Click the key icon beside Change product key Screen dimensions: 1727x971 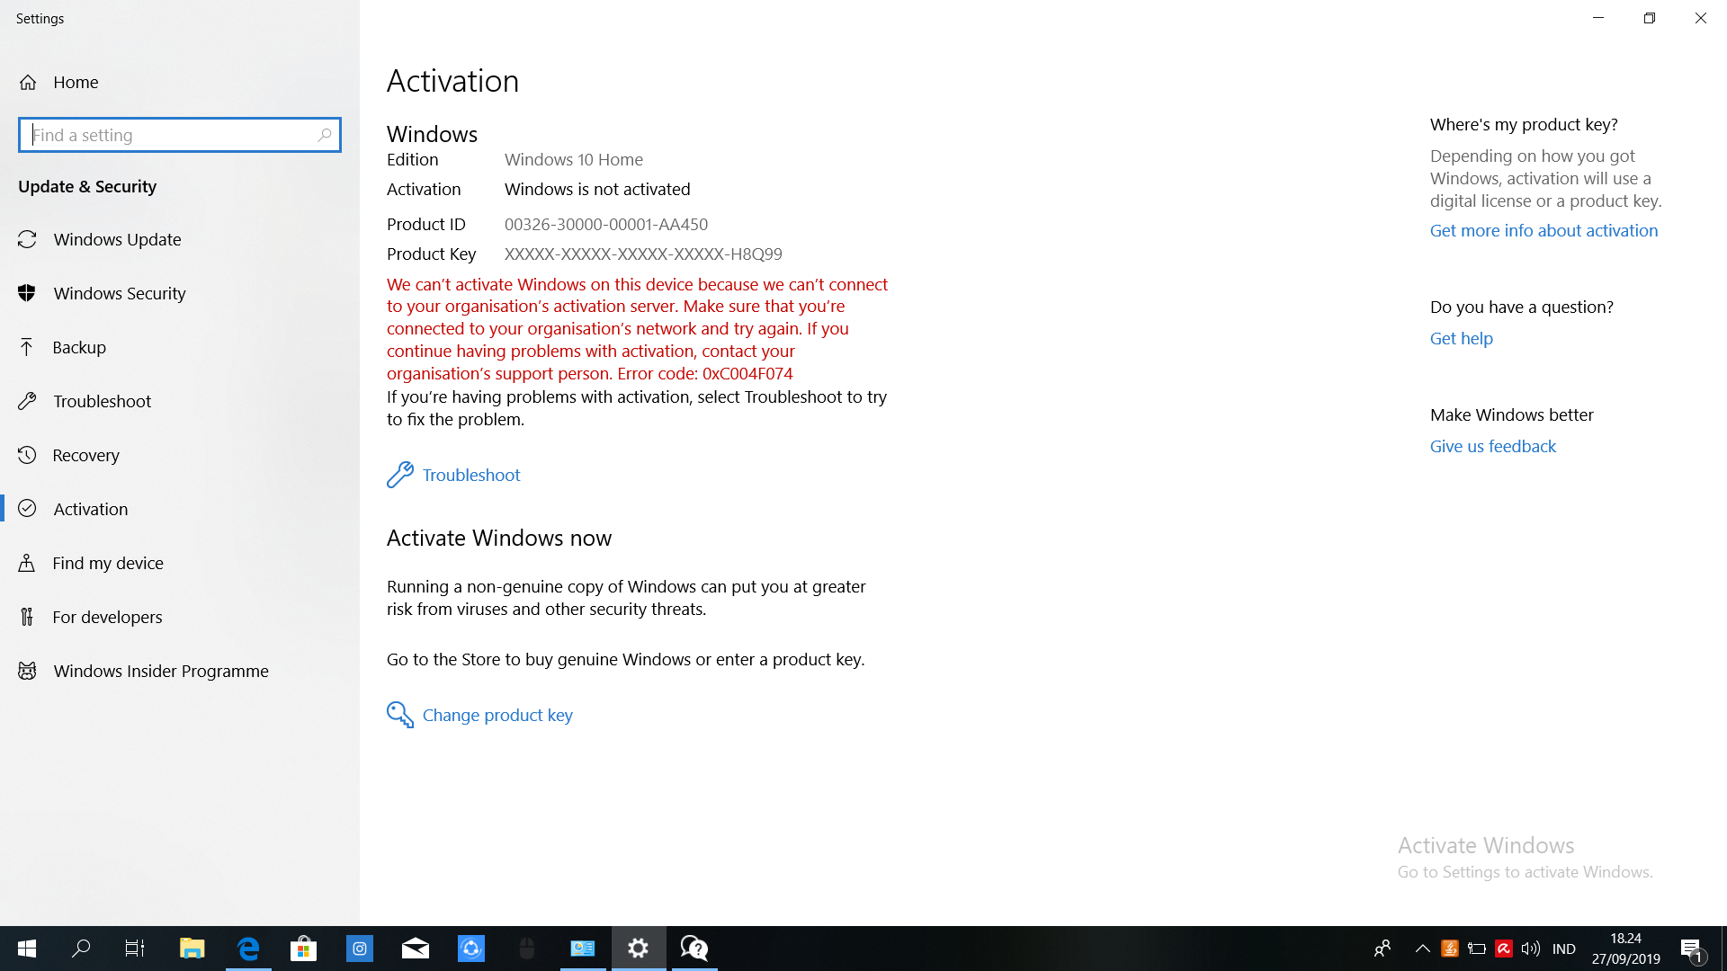400,715
